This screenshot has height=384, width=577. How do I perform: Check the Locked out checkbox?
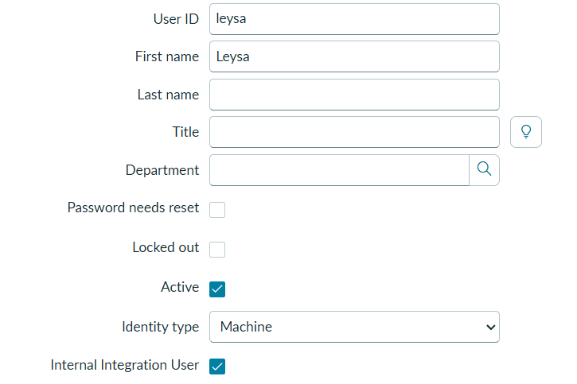217,249
